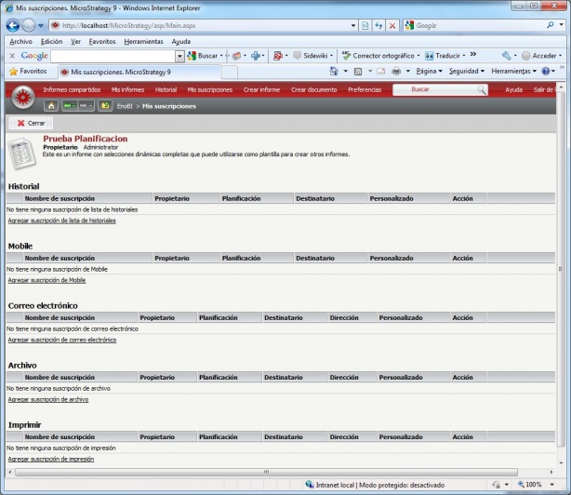Expand the Página dropdown menu
This screenshot has height=495, width=571.
tap(429, 71)
